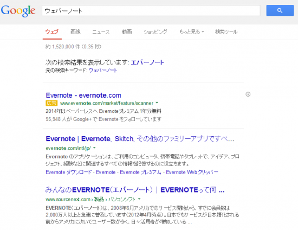Open 検索ツール search tools

coord(226,32)
